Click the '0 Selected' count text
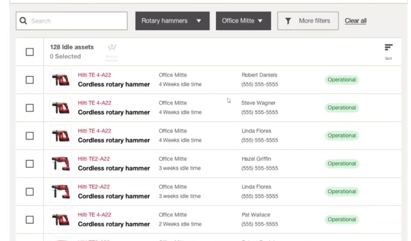Screen dimensions: 411x241 [x=65, y=56]
